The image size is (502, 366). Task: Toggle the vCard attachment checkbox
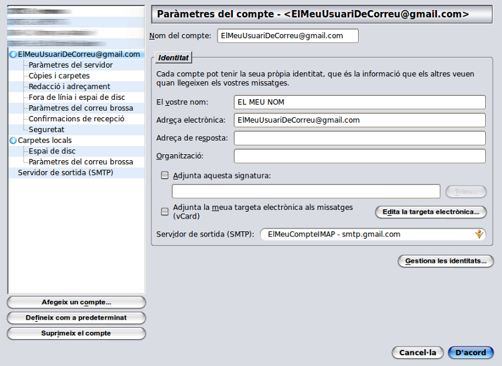(165, 212)
